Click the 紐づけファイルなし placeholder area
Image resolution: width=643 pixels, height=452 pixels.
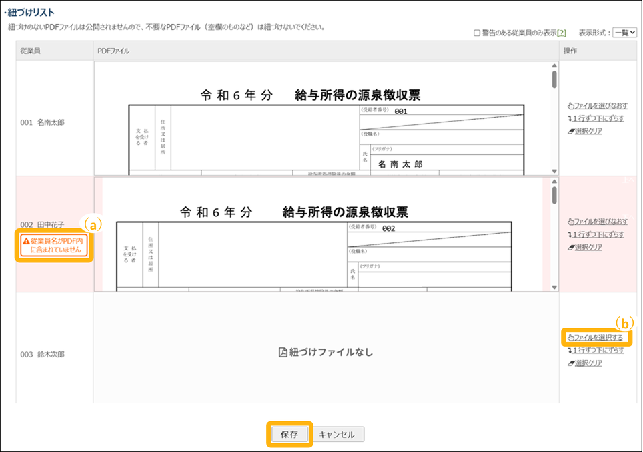[x=326, y=352]
